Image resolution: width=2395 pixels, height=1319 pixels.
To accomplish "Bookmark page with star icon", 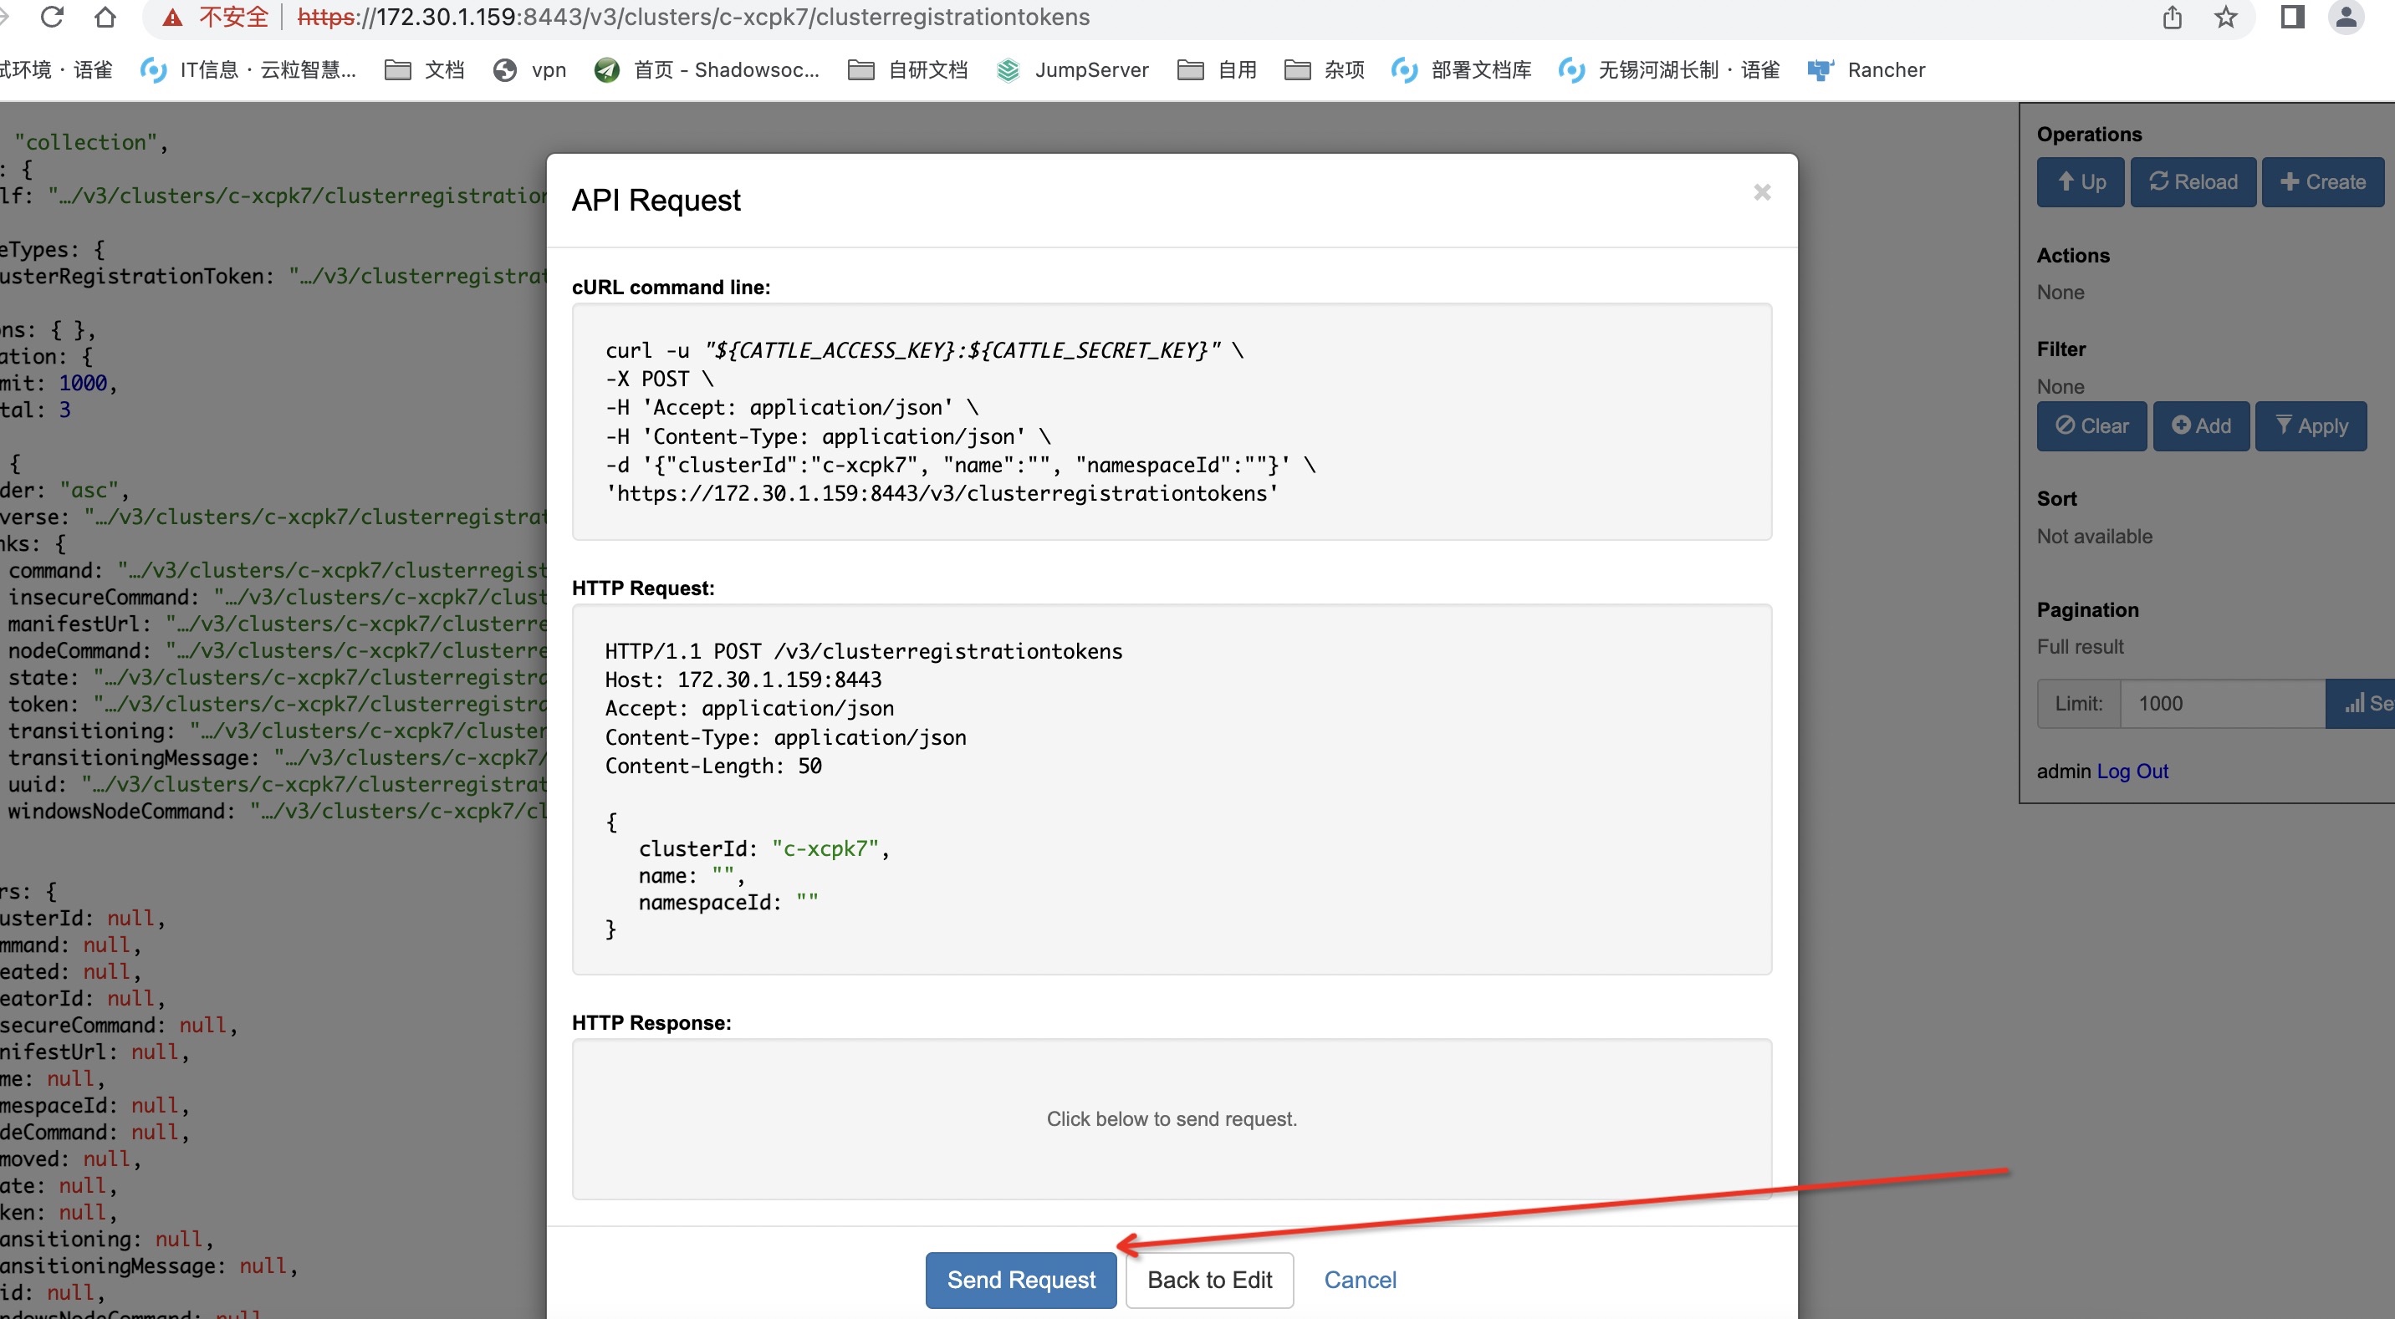I will pyautogui.click(x=2225, y=17).
